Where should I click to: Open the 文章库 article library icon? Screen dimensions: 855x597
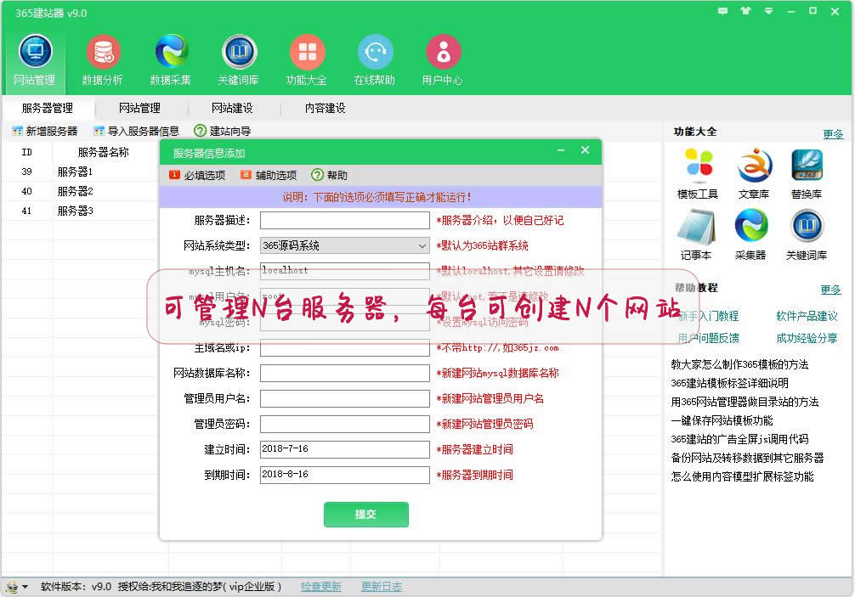pos(754,173)
